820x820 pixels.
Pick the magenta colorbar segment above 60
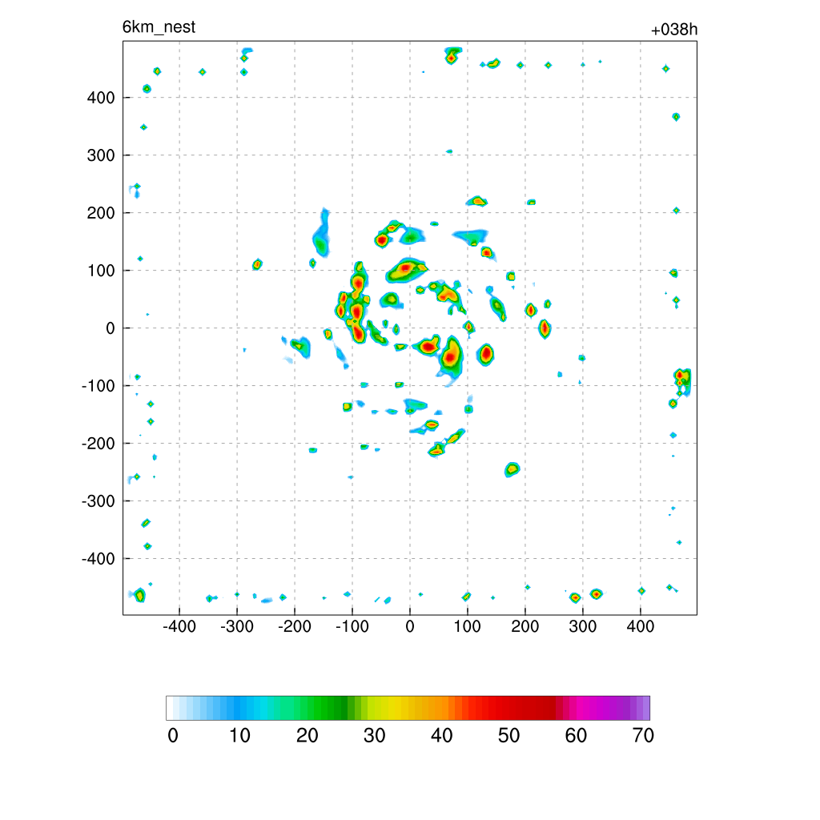(580, 708)
